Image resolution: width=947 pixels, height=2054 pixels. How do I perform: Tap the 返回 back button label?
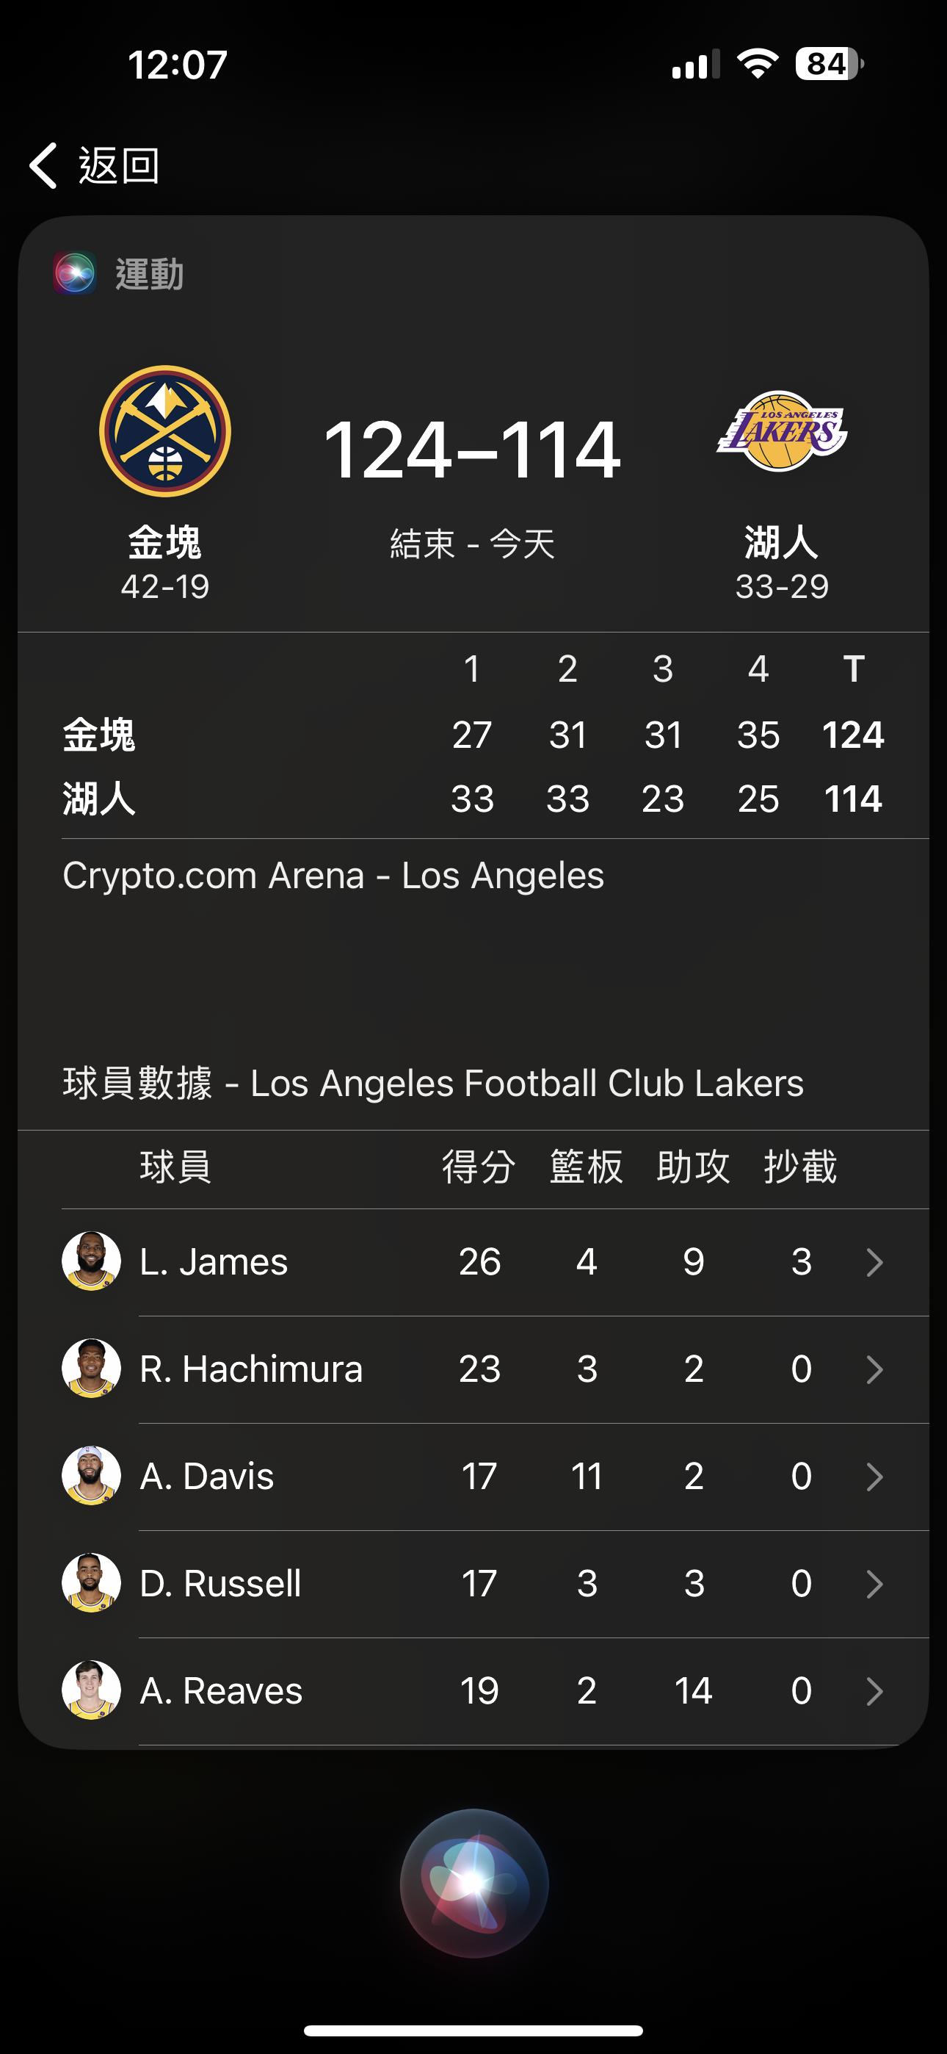[119, 166]
